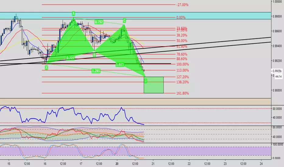Click date 23 on the time axis
Image resolution: width=284 pixels, height=167 pixels.
225,164
